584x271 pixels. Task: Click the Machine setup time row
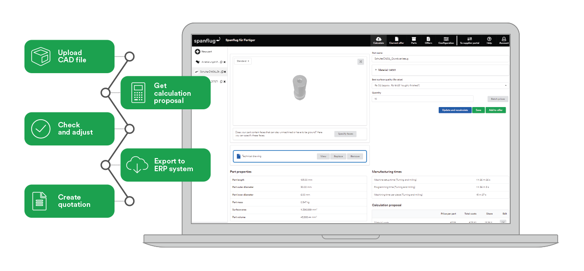coord(440,179)
